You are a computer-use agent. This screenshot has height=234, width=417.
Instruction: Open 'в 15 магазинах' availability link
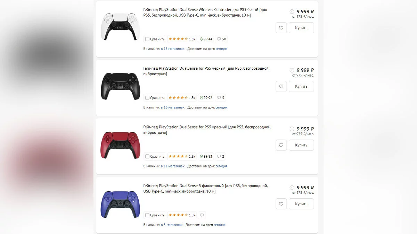pyautogui.click(x=173, y=49)
